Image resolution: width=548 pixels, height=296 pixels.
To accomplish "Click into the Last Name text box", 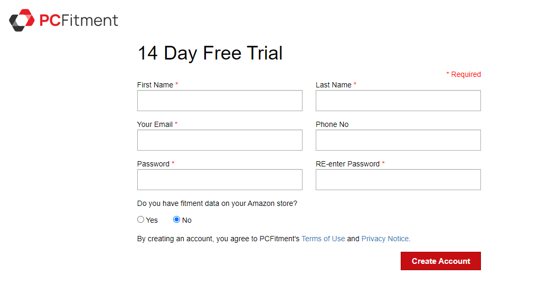I will pos(398,101).
